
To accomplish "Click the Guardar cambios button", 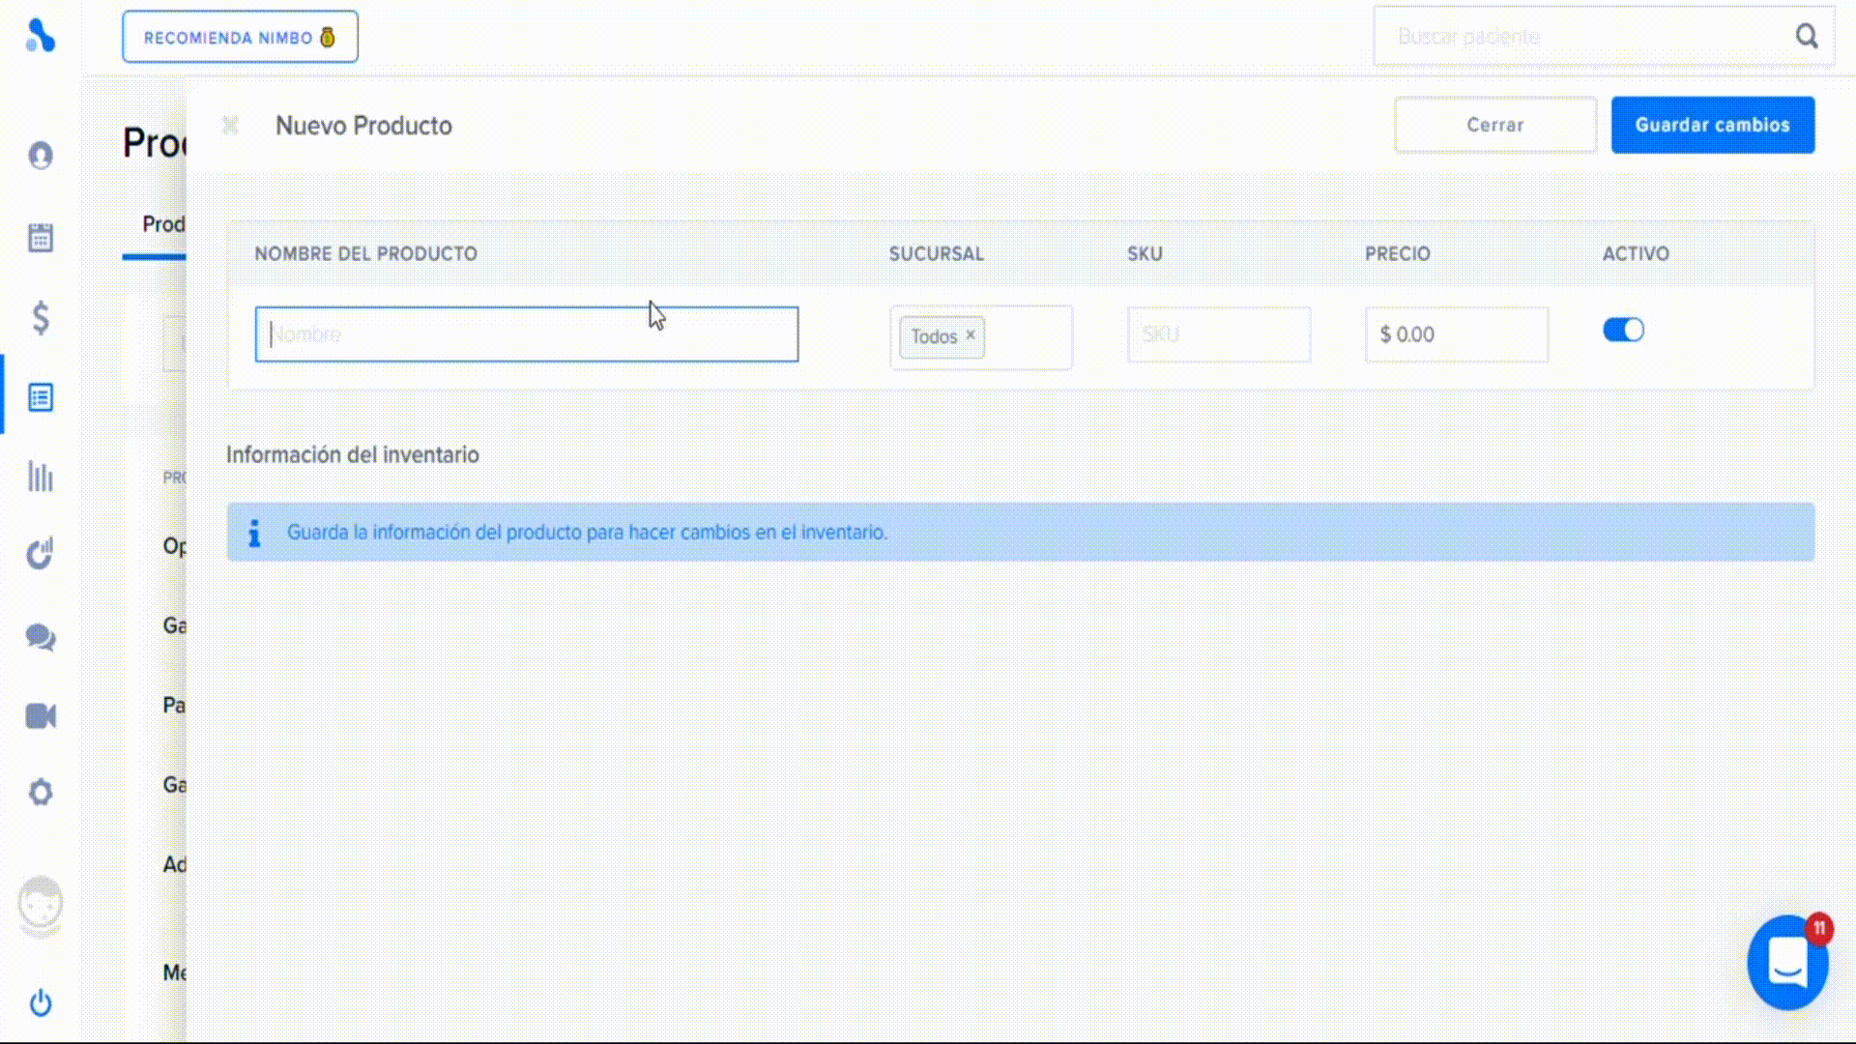I will tap(1712, 125).
